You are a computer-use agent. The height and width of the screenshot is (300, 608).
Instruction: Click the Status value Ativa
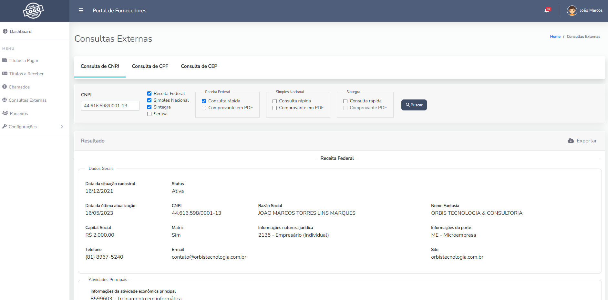tap(178, 191)
